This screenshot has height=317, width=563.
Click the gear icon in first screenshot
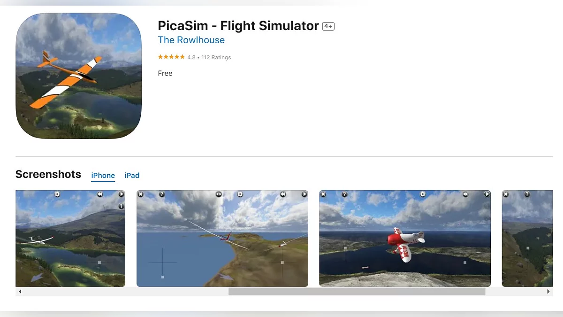(x=57, y=194)
